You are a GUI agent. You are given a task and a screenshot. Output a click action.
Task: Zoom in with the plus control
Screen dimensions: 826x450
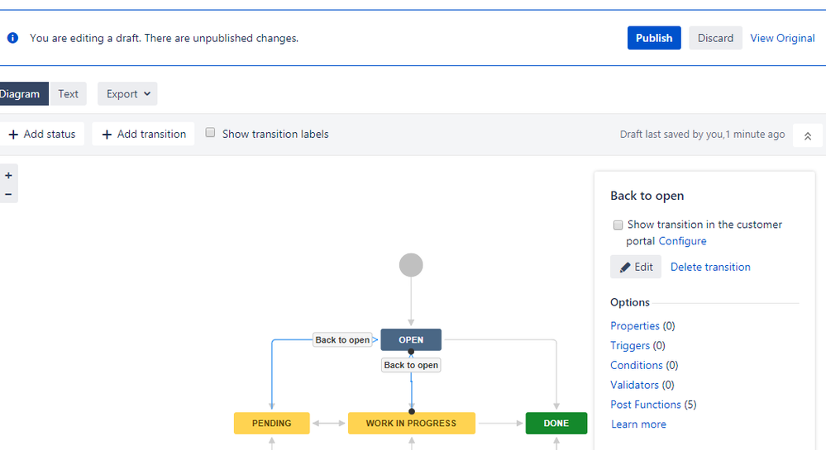[8, 176]
